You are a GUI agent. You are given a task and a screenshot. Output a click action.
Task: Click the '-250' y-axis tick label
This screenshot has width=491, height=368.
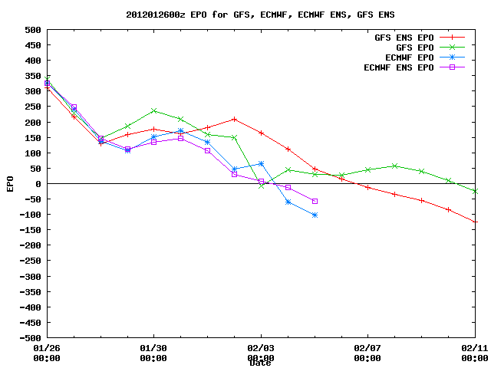30,261
